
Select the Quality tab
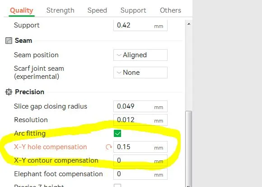tap(22, 10)
